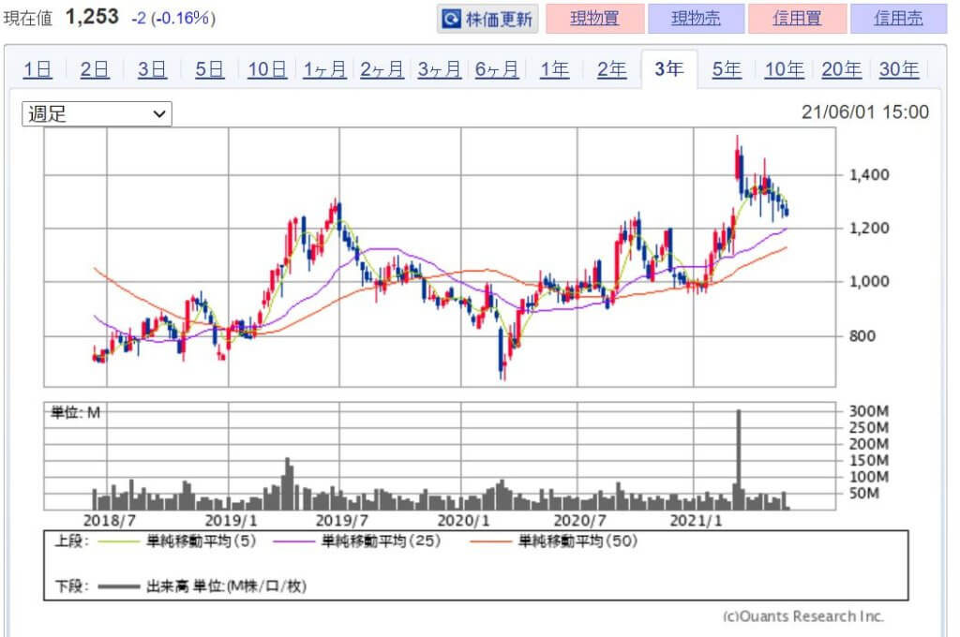Viewport: 960px width, 637px height.
Task: Click the 2019/7 date axis label
Action: click(x=341, y=521)
